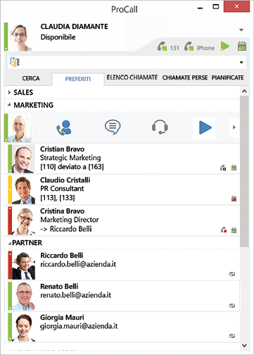Screen dimensions: 254x355
Task: Click the headset audio call icon
Action: coord(160,127)
